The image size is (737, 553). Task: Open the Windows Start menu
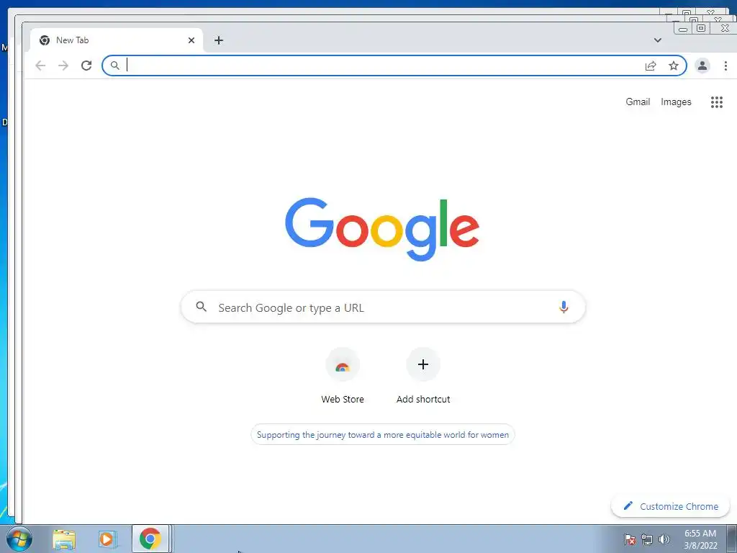click(19, 539)
